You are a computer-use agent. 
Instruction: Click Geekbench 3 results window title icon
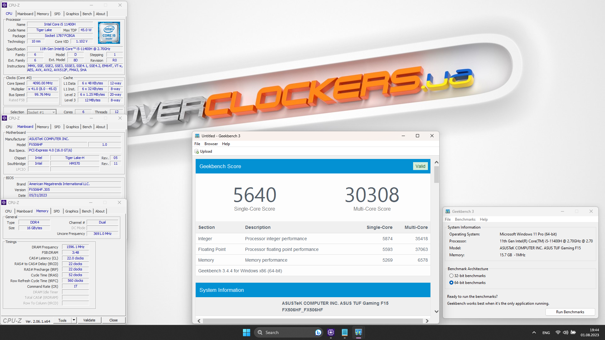click(x=197, y=136)
